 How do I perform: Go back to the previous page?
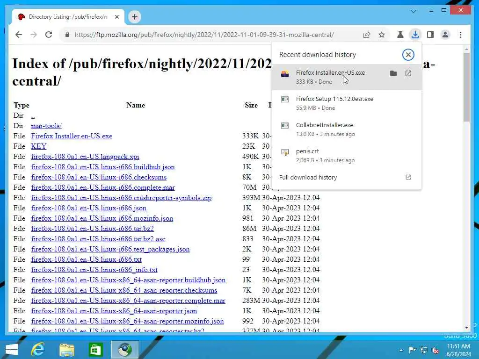[x=19, y=35]
